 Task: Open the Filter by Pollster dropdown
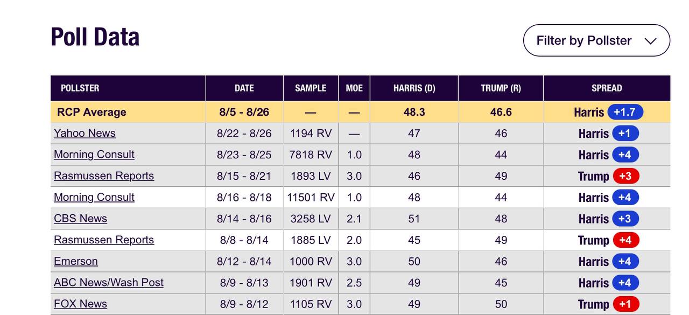596,40
